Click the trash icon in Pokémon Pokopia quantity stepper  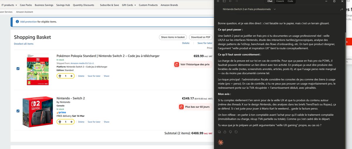[60, 76]
